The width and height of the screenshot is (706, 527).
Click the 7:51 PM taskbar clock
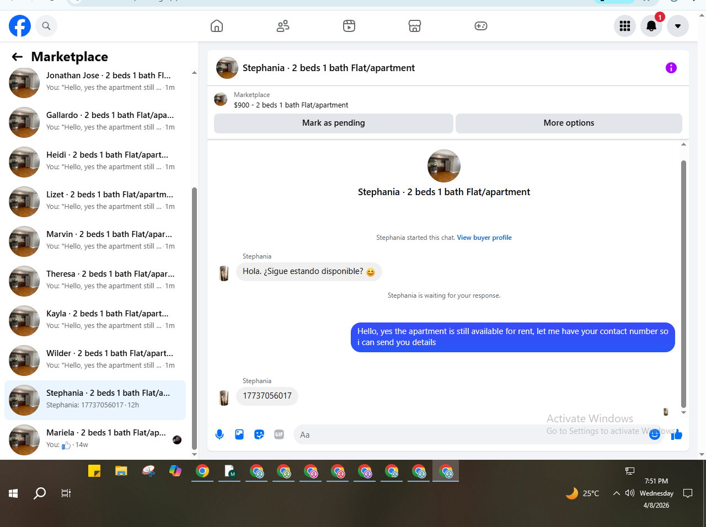tap(656, 481)
